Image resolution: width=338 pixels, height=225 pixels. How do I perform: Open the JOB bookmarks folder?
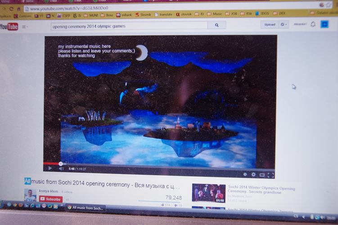coord(231,13)
